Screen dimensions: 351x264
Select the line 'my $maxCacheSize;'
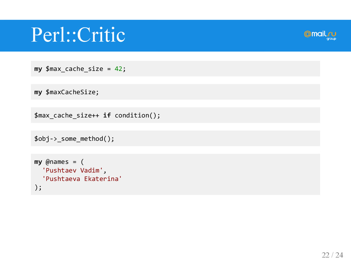[x=66, y=92]
